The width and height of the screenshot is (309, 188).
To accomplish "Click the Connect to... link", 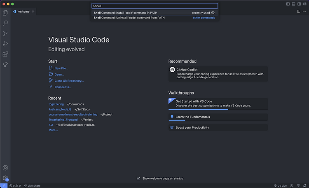I will click(63, 87).
